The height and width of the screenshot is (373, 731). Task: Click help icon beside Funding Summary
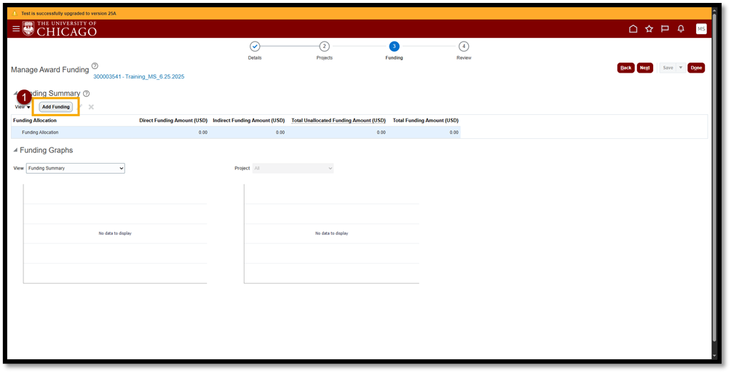87,94
